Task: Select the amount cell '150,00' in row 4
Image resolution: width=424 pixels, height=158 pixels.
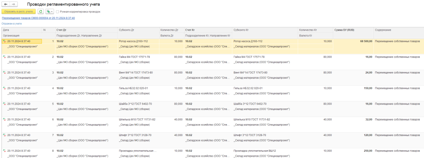Action: (353, 89)
